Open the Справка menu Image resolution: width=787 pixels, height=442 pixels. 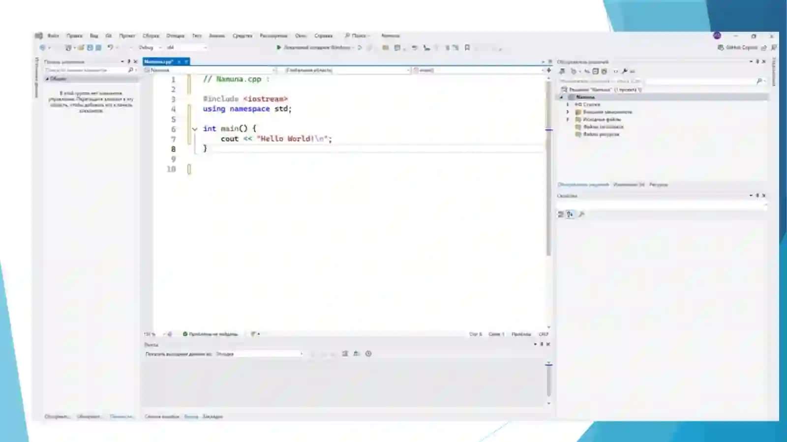click(323, 35)
